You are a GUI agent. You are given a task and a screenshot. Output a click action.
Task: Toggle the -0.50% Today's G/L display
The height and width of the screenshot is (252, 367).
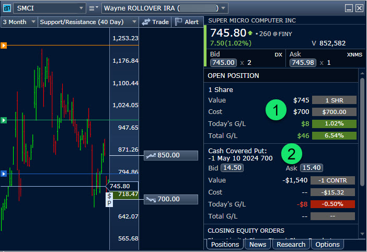pos(333,204)
